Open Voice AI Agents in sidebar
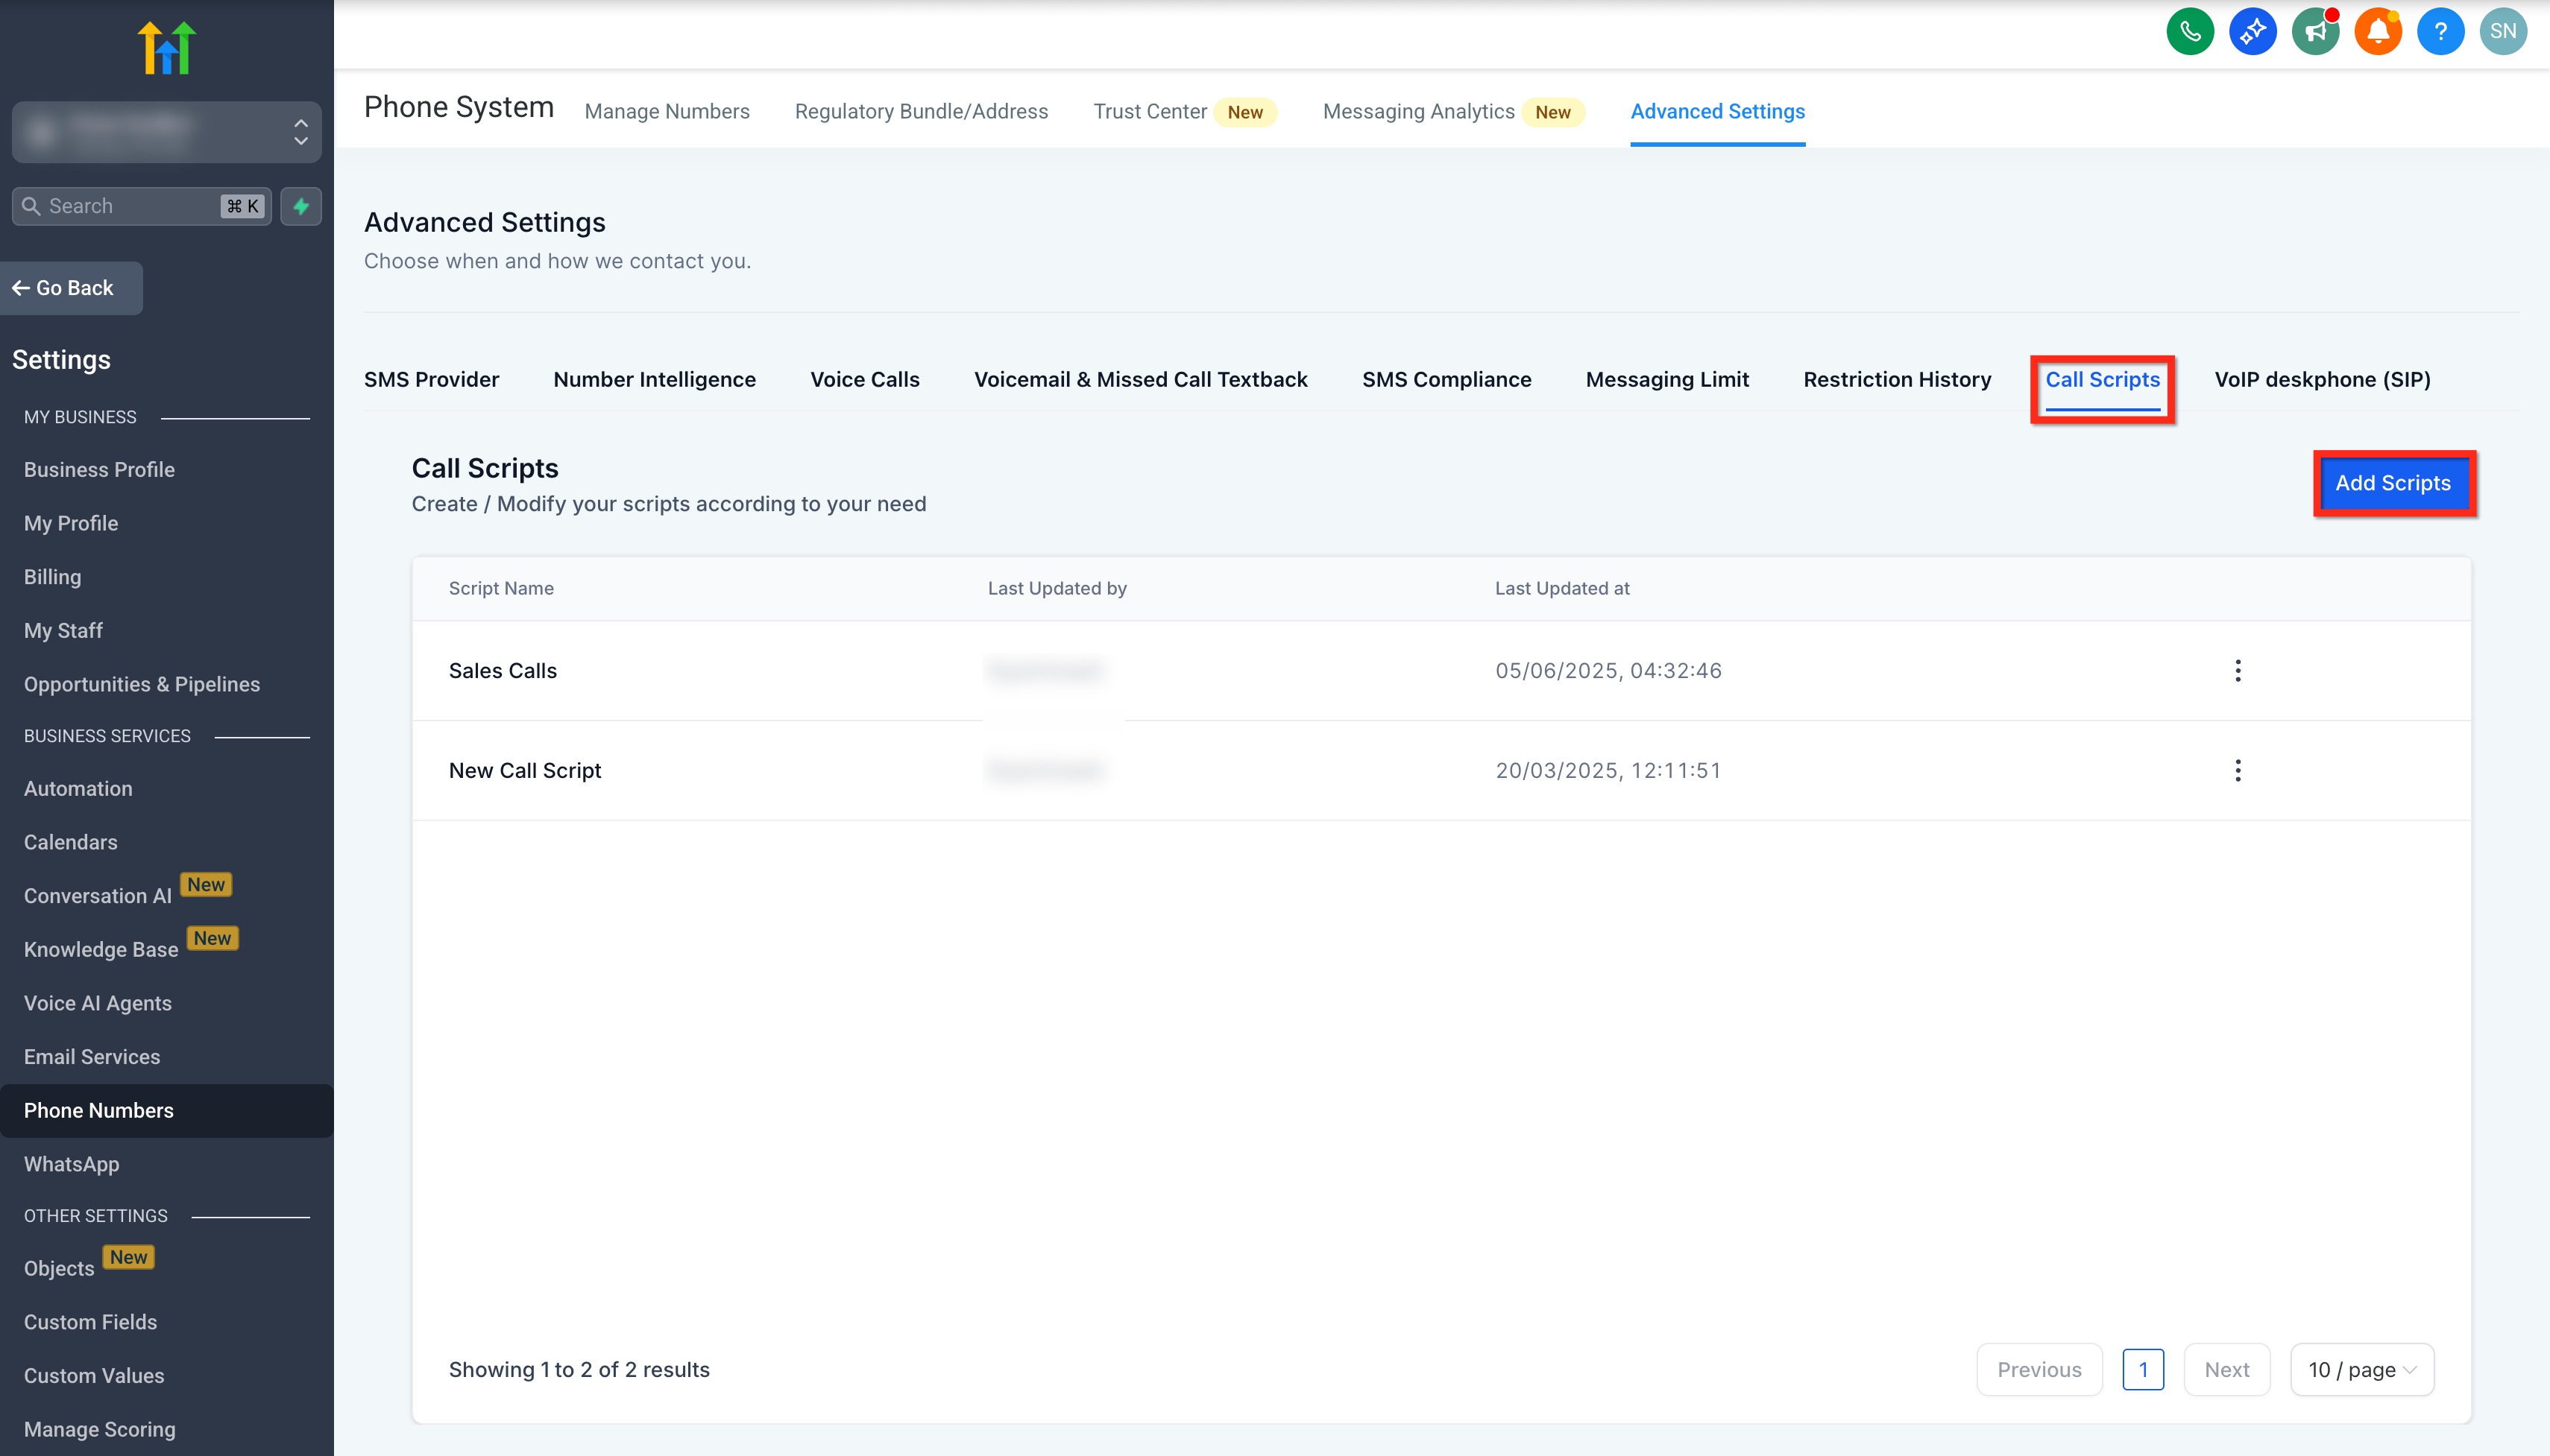Viewport: 2550px width, 1456px height. click(97, 1003)
